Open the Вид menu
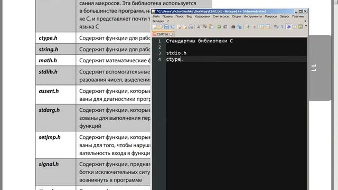This screenshot has height=190, width=338. point(189,16)
